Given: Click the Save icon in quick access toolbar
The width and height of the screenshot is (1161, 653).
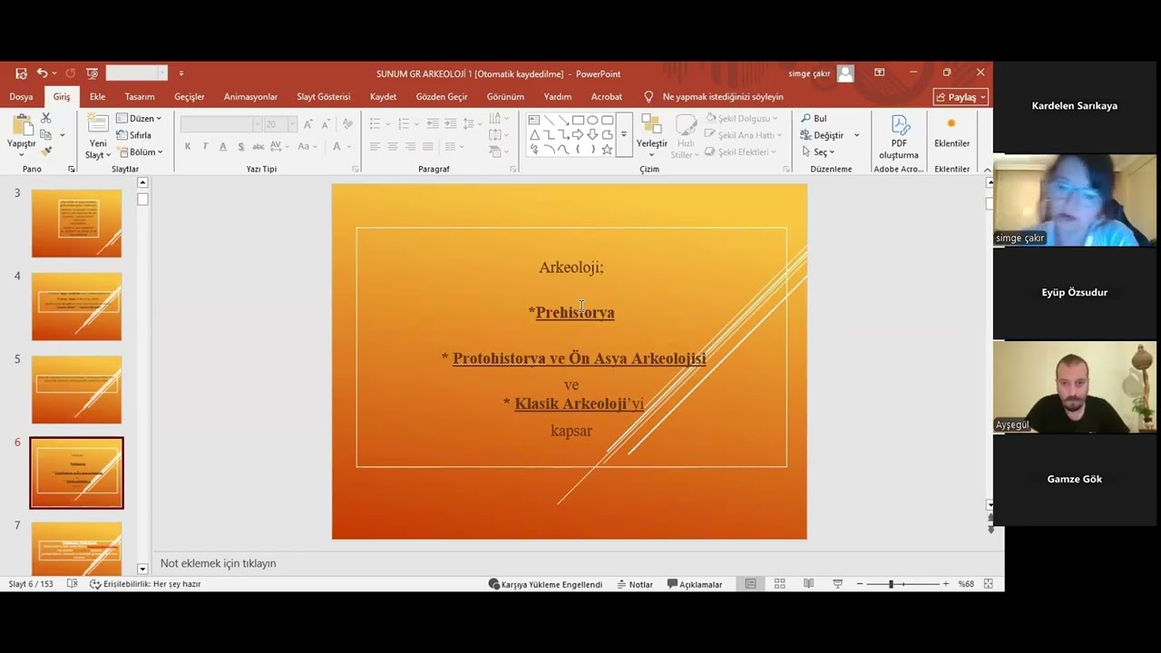Looking at the screenshot, I should pos(21,73).
